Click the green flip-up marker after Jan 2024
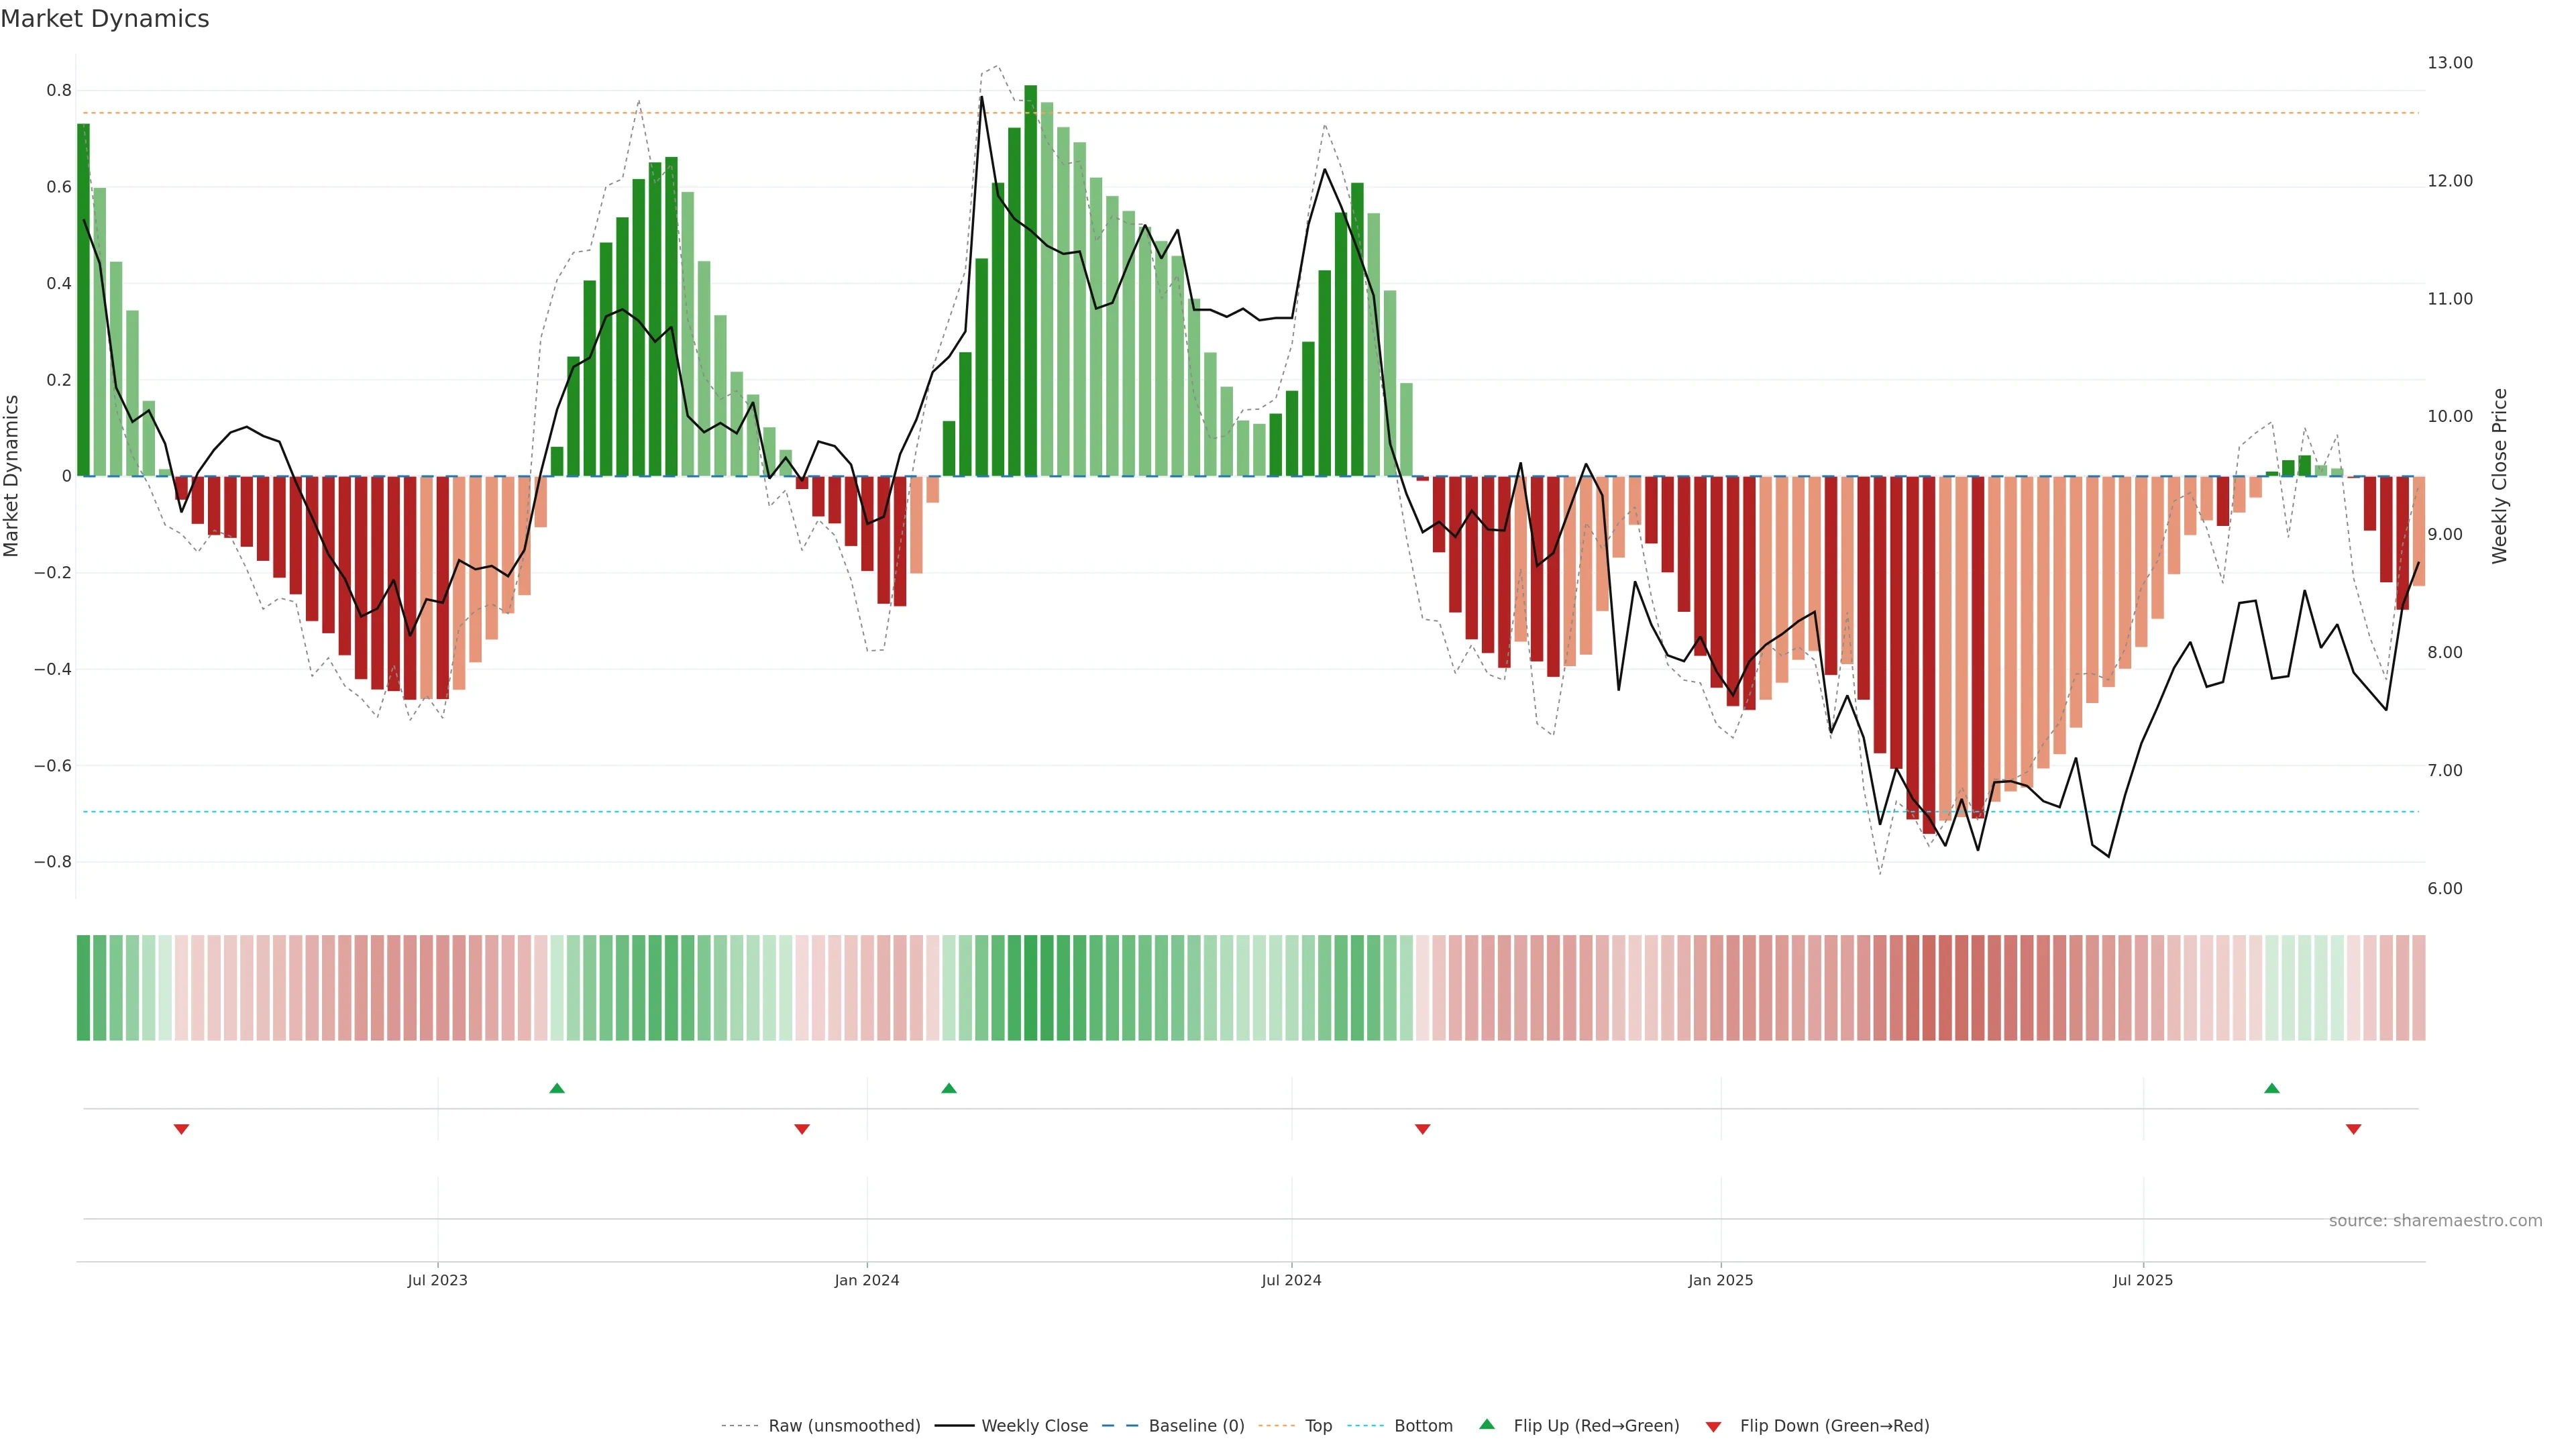The image size is (2576, 1449). click(949, 1088)
